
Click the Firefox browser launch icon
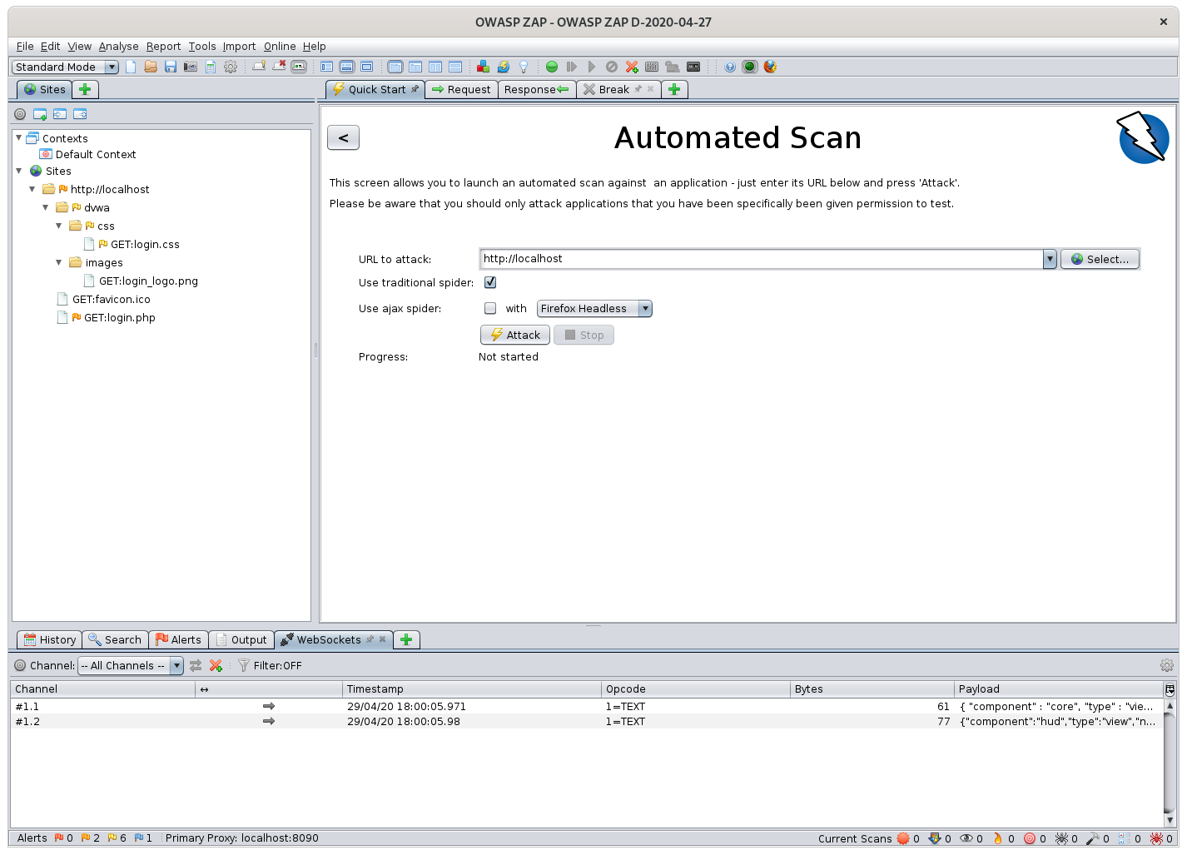tap(770, 67)
